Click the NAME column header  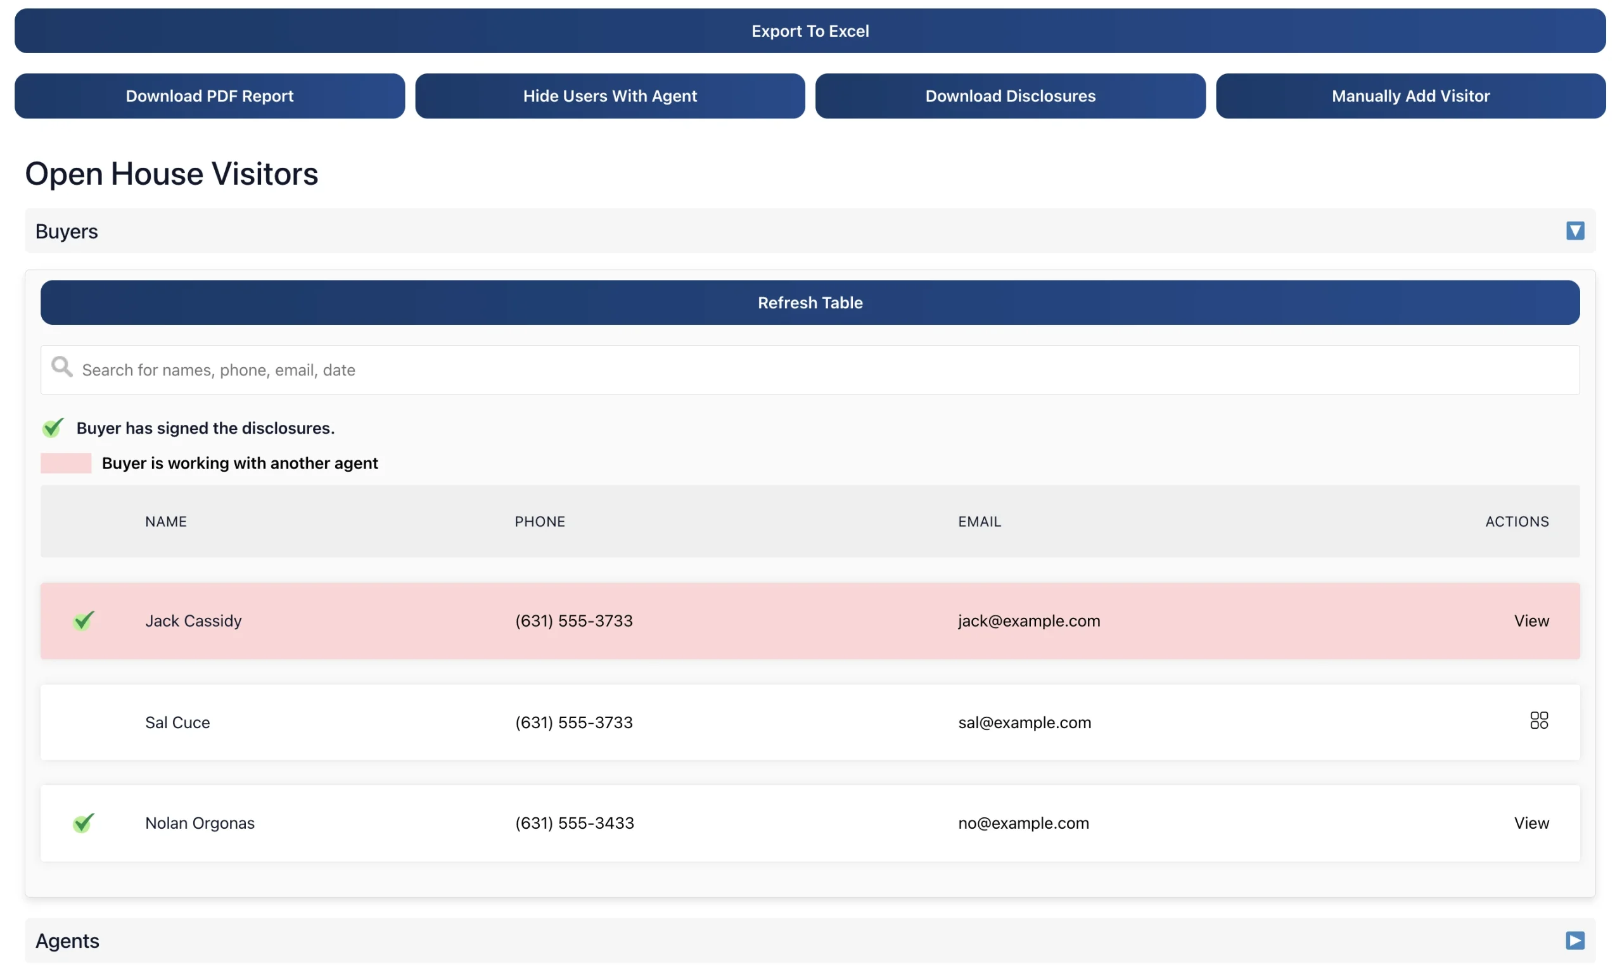pyautogui.click(x=165, y=521)
